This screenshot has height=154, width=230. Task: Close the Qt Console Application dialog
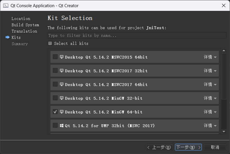click(224, 5)
